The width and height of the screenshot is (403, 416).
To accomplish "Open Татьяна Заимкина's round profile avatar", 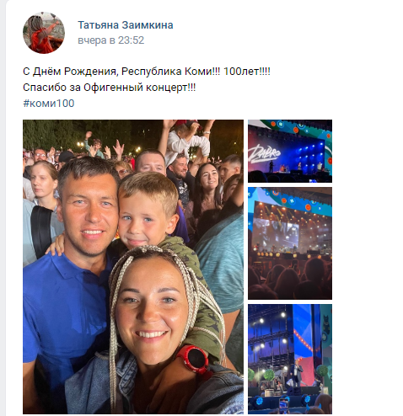I will coord(44,33).
